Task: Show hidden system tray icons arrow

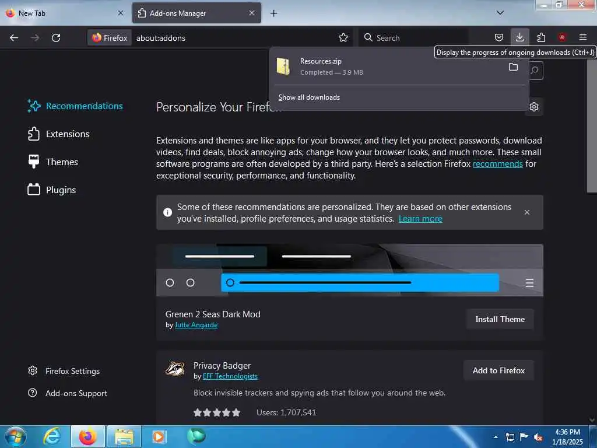Action: point(496,437)
